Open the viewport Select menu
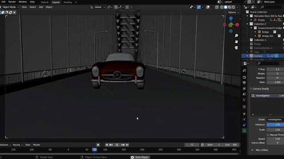284x159 pixels. click(33, 7)
